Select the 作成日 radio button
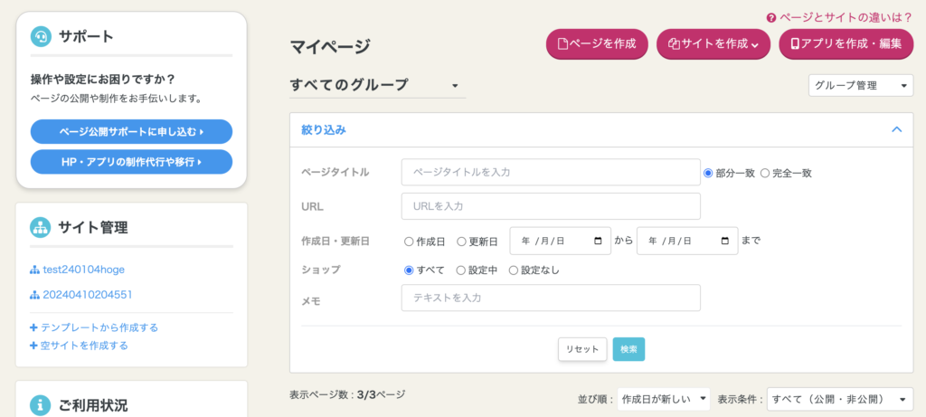Image resolution: width=926 pixels, height=417 pixels. click(409, 242)
